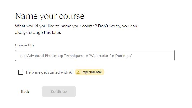Click the grayed-out Continue button
This screenshot has height=108, width=192.
[59, 91]
